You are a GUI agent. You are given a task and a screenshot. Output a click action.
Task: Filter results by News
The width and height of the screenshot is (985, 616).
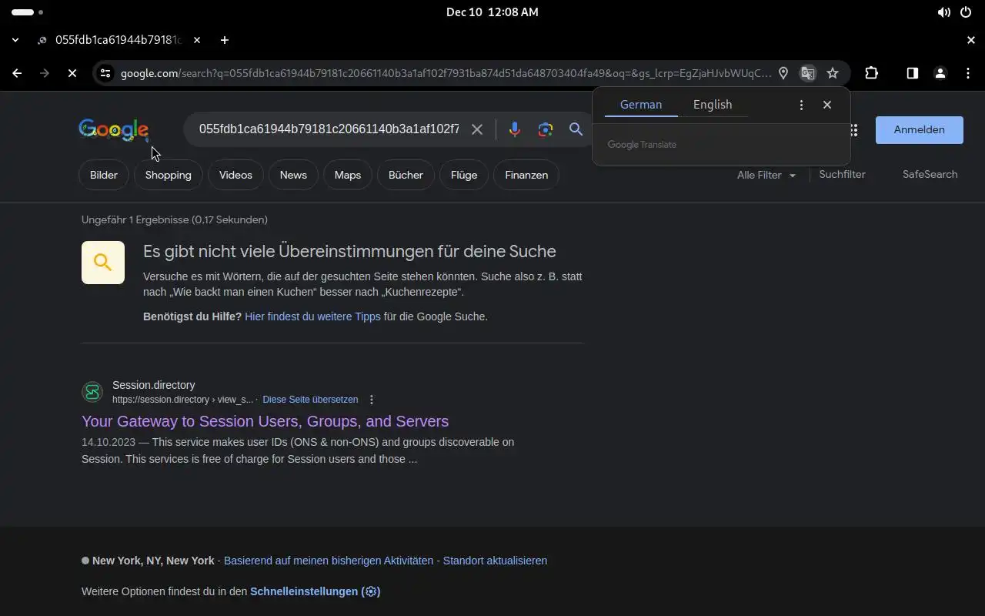(293, 175)
